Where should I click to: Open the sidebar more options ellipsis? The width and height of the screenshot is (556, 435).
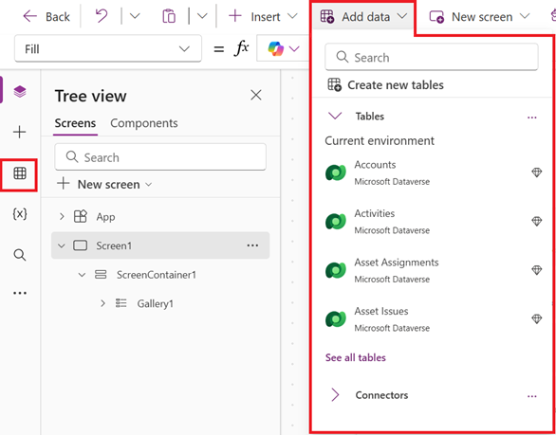20,293
